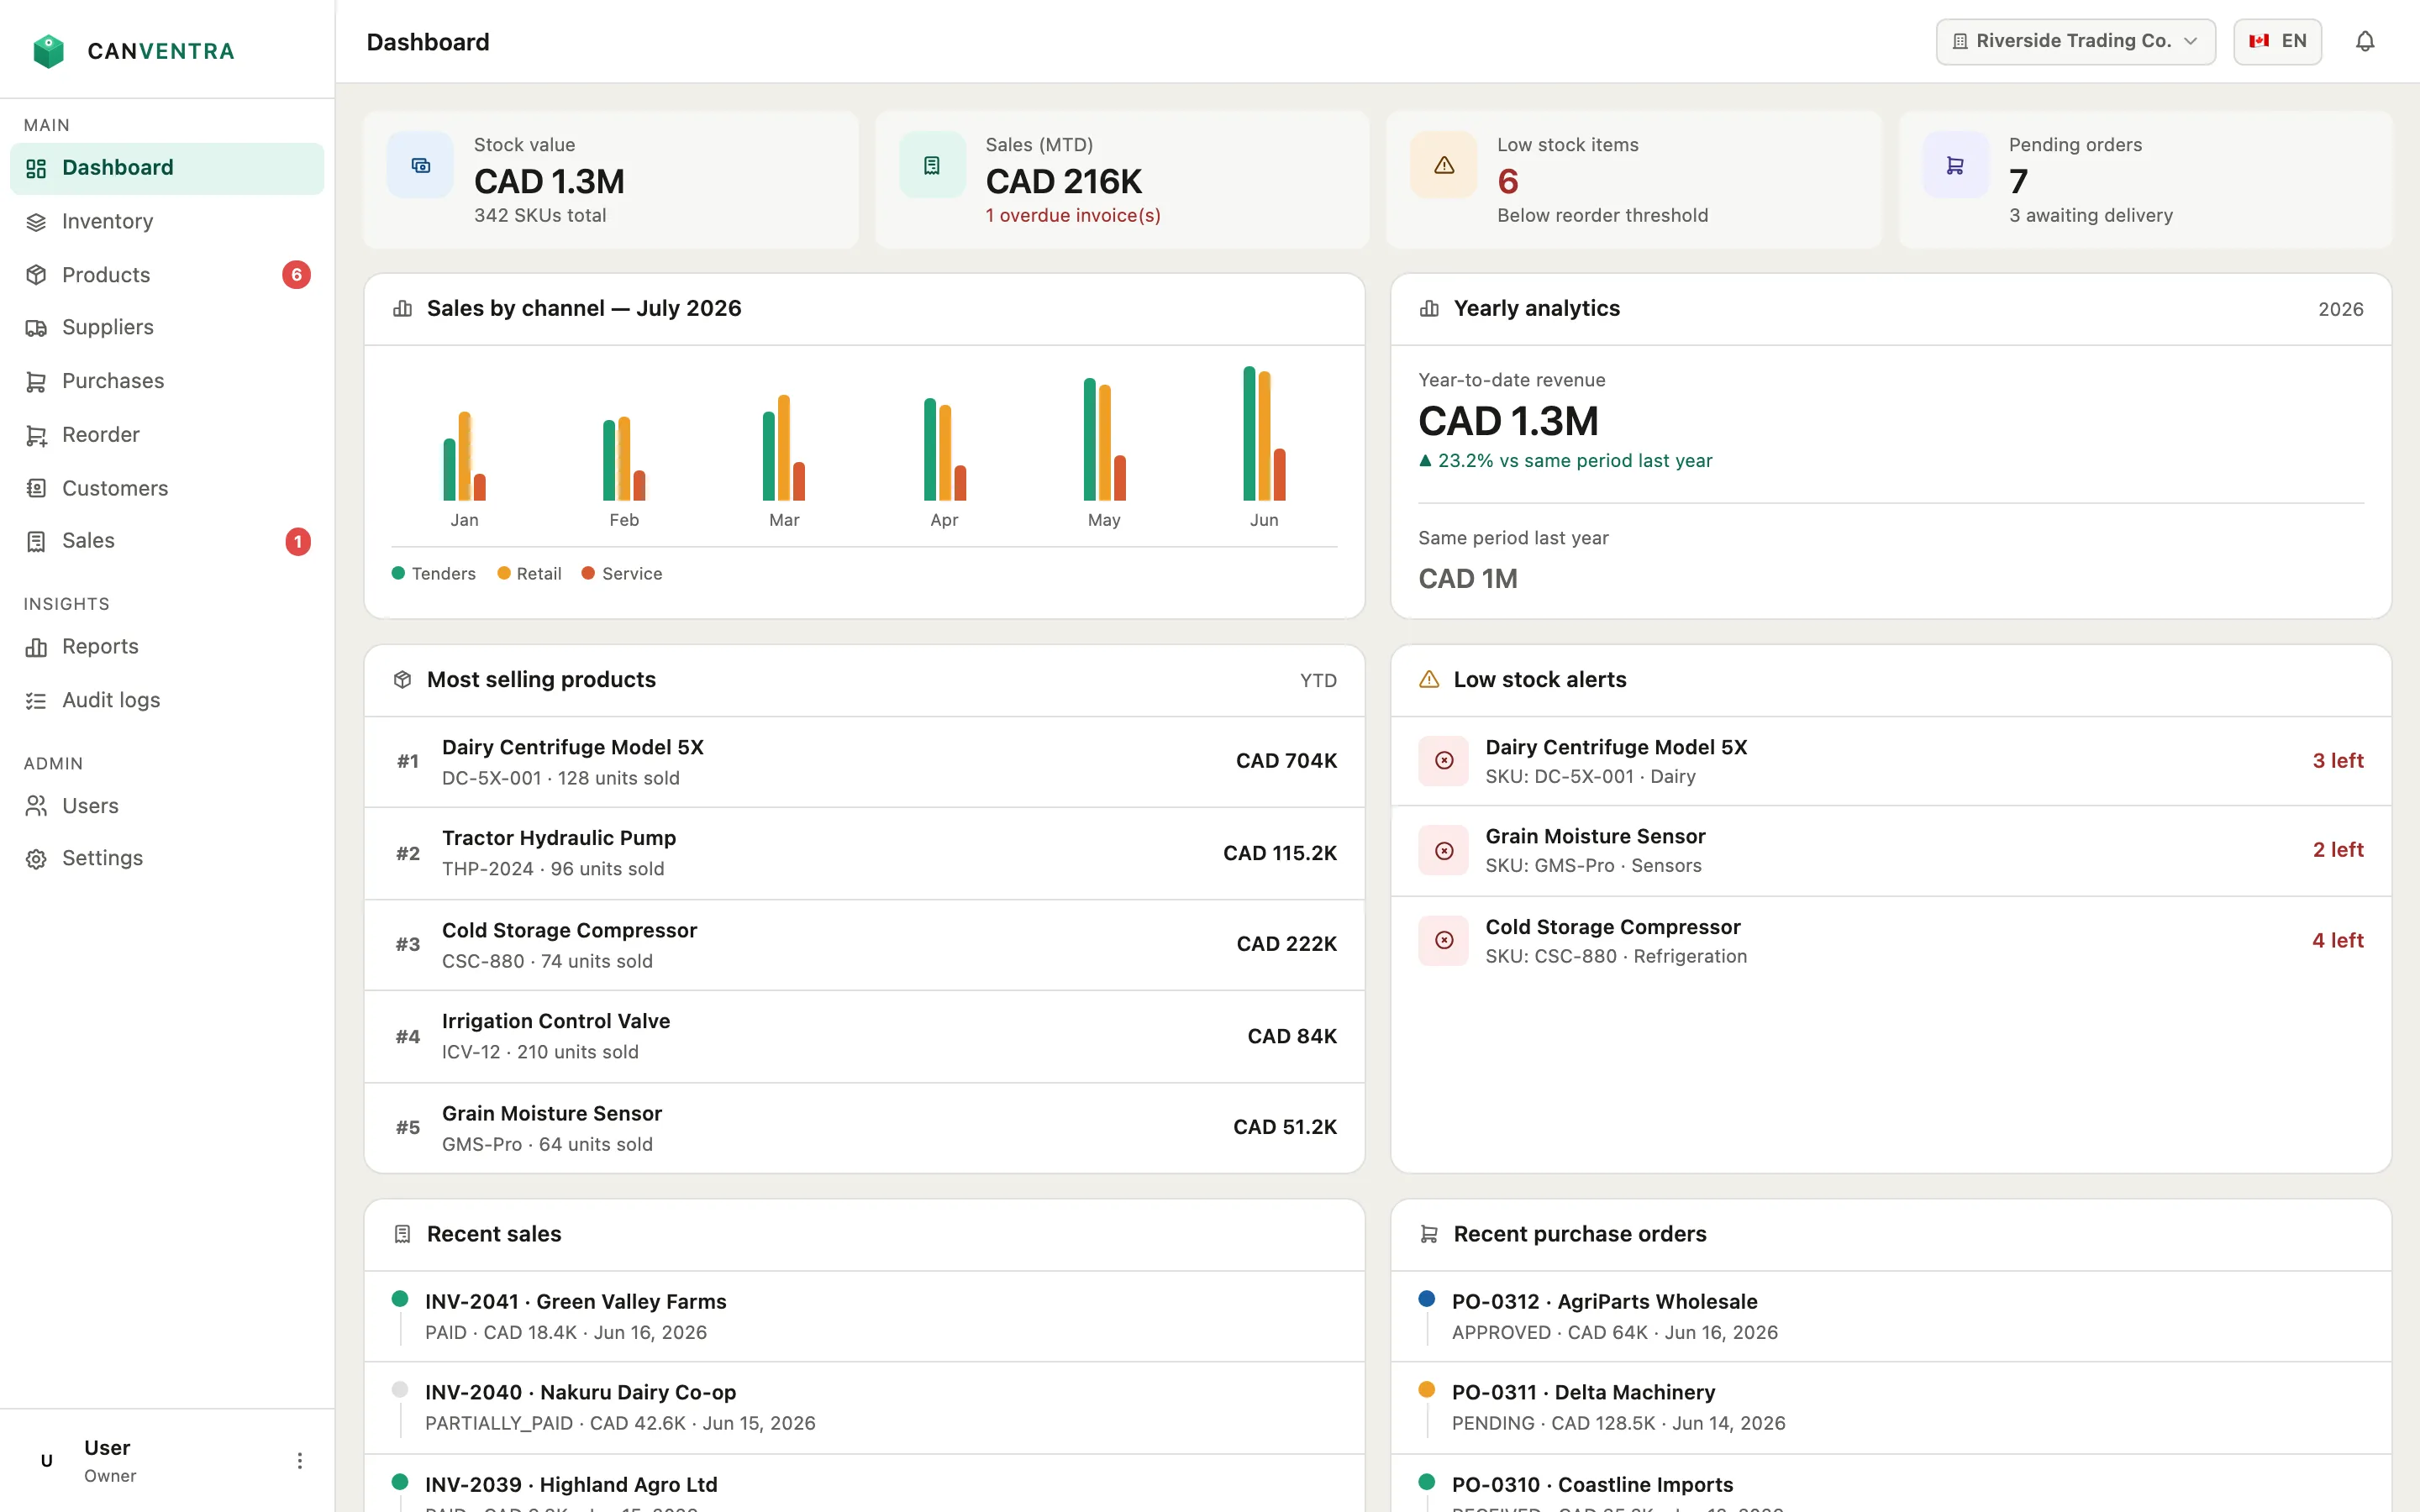Click the "2 left" stock count

point(2338,850)
